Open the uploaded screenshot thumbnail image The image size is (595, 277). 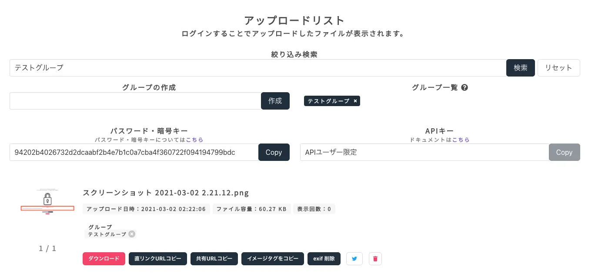(47, 202)
